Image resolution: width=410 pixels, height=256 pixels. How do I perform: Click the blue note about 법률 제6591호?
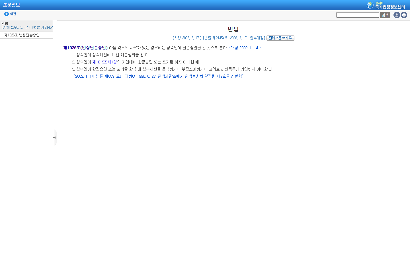click(159, 76)
